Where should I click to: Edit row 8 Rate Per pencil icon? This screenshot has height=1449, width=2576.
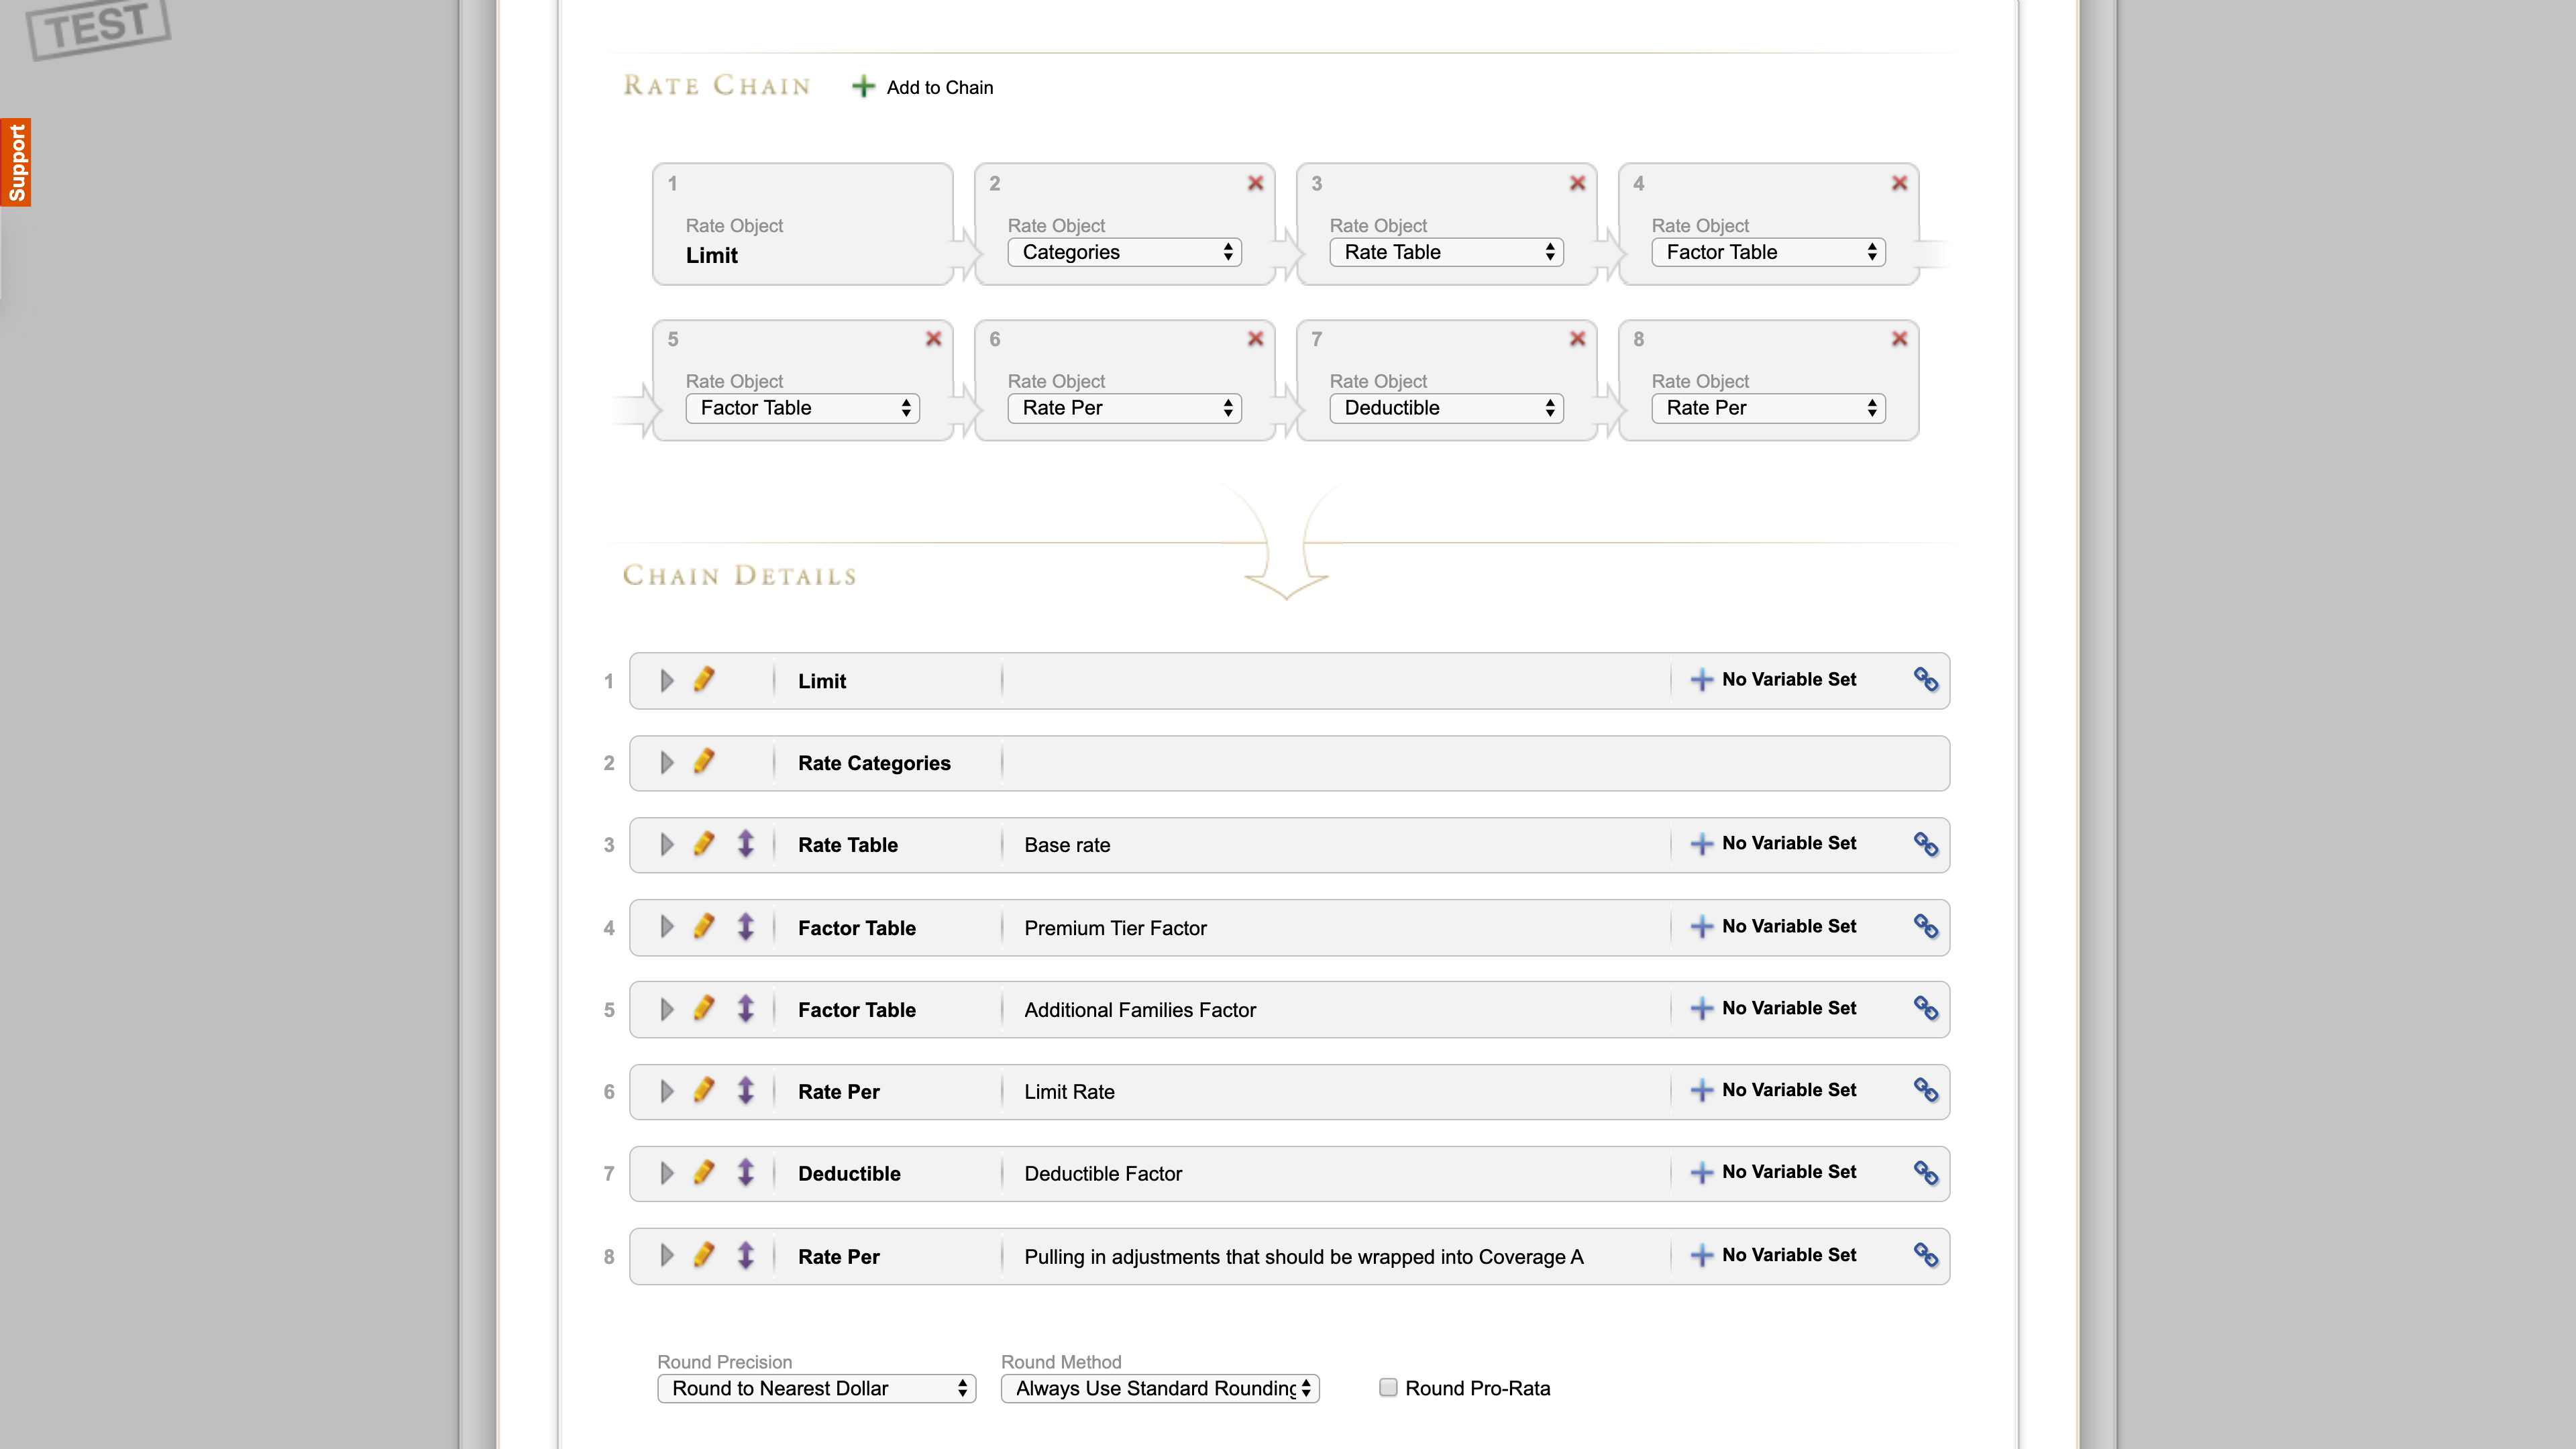(704, 1255)
